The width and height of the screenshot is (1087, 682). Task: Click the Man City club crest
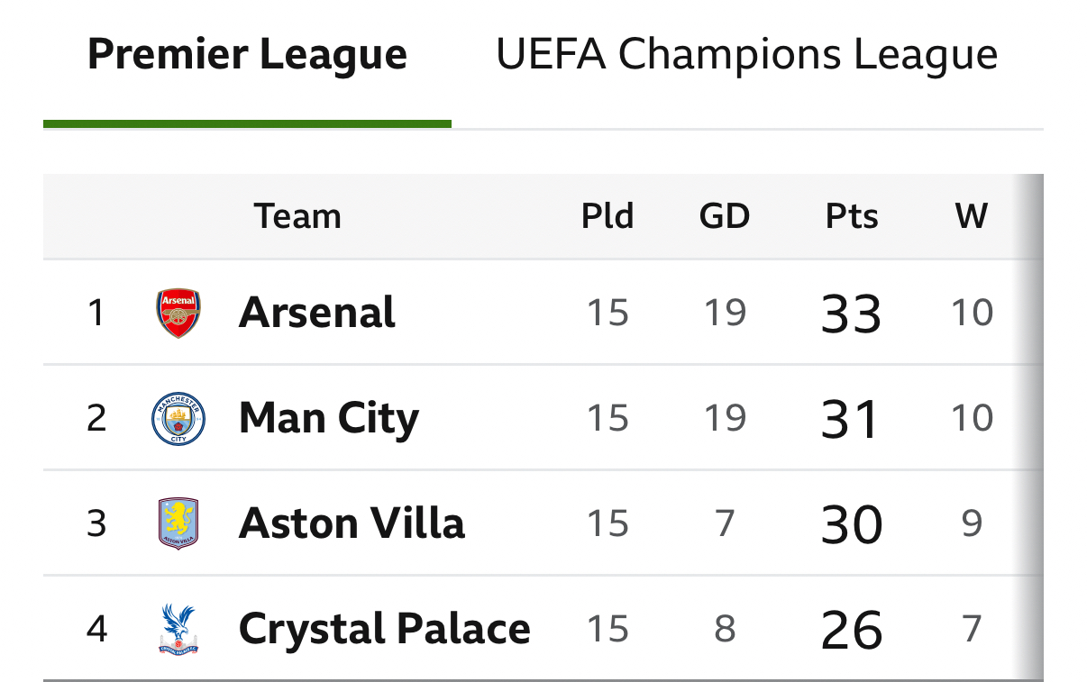tap(178, 418)
